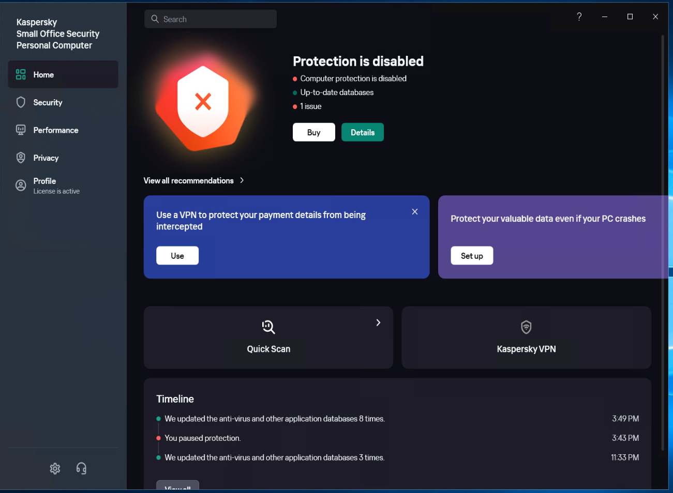This screenshot has height=493, width=673.
Task: Click the Home grid icon
Action: pos(21,74)
